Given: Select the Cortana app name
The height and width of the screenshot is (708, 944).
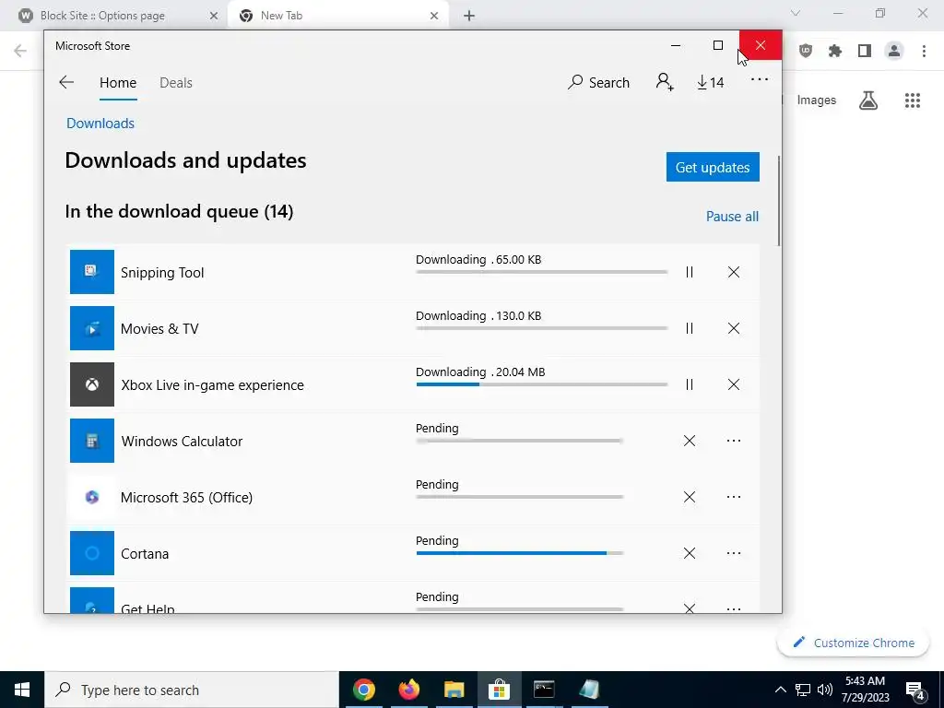Looking at the screenshot, I should 145,554.
